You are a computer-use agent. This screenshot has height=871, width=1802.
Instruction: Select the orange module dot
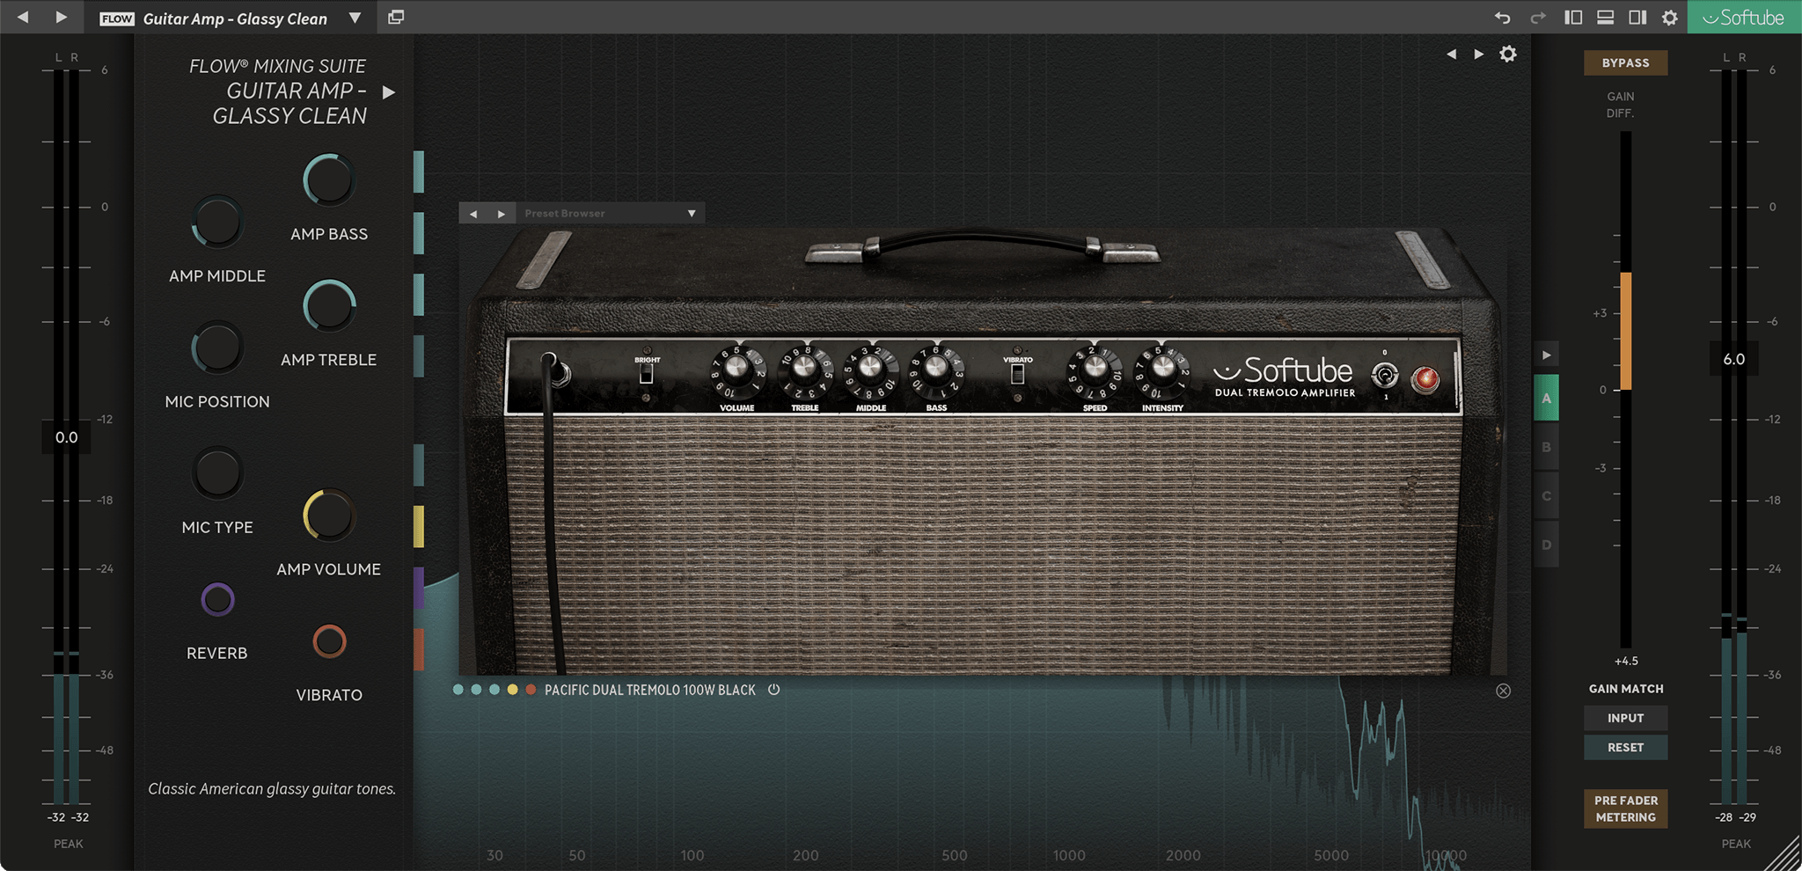pos(531,690)
